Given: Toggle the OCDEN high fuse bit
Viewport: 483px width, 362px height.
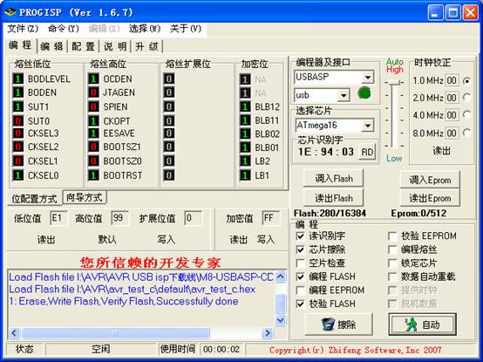Looking at the screenshot, I should tap(93, 79).
